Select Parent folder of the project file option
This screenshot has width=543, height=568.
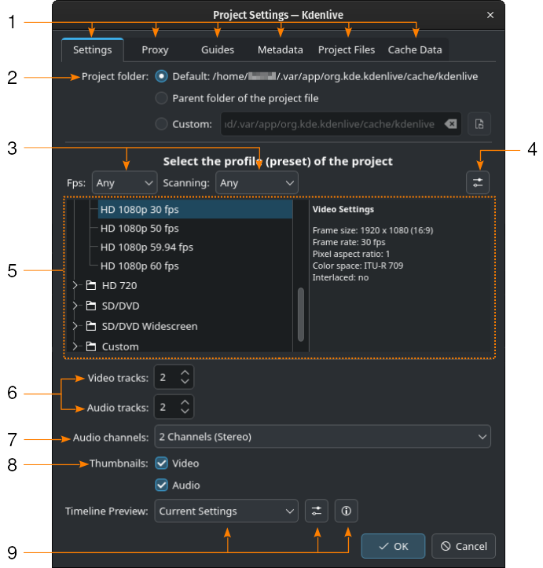161,98
